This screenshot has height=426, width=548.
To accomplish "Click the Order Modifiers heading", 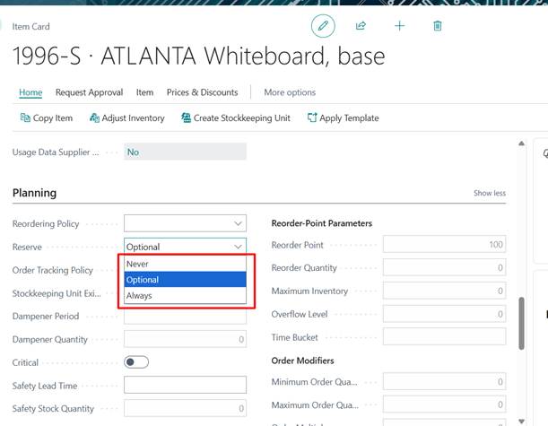I will click(x=302, y=361).
